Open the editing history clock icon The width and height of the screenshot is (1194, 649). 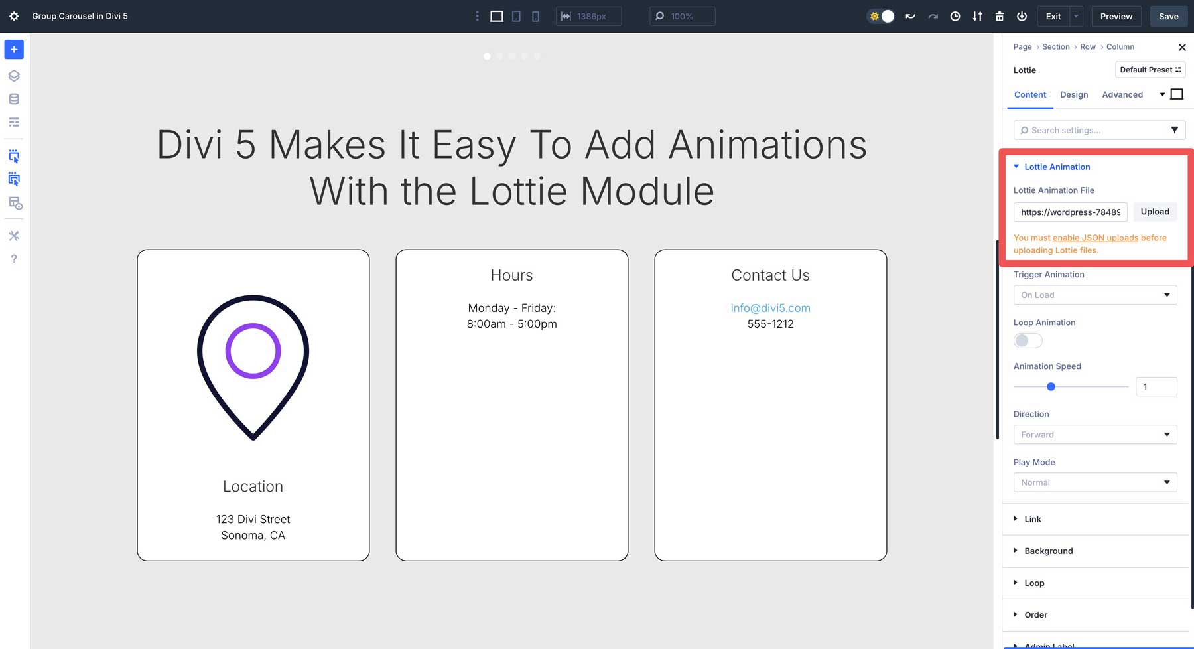tap(955, 15)
